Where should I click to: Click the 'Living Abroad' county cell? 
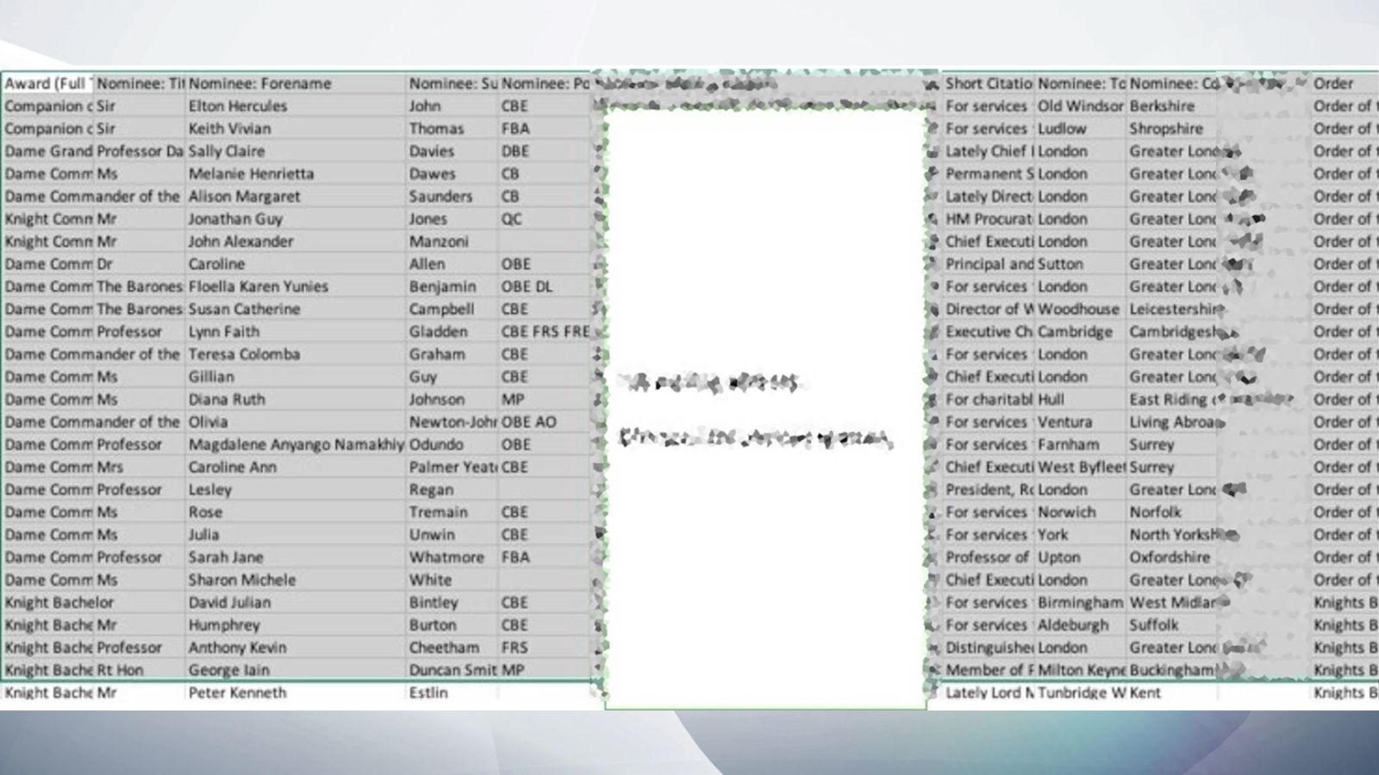click(1172, 422)
